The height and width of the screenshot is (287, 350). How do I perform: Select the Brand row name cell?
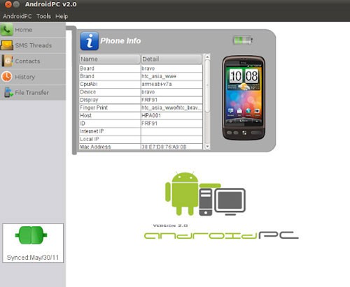(110, 76)
